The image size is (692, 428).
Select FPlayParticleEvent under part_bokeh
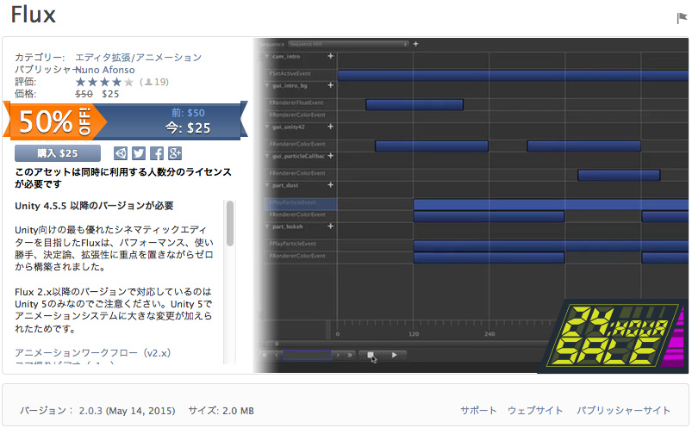[300, 244]
